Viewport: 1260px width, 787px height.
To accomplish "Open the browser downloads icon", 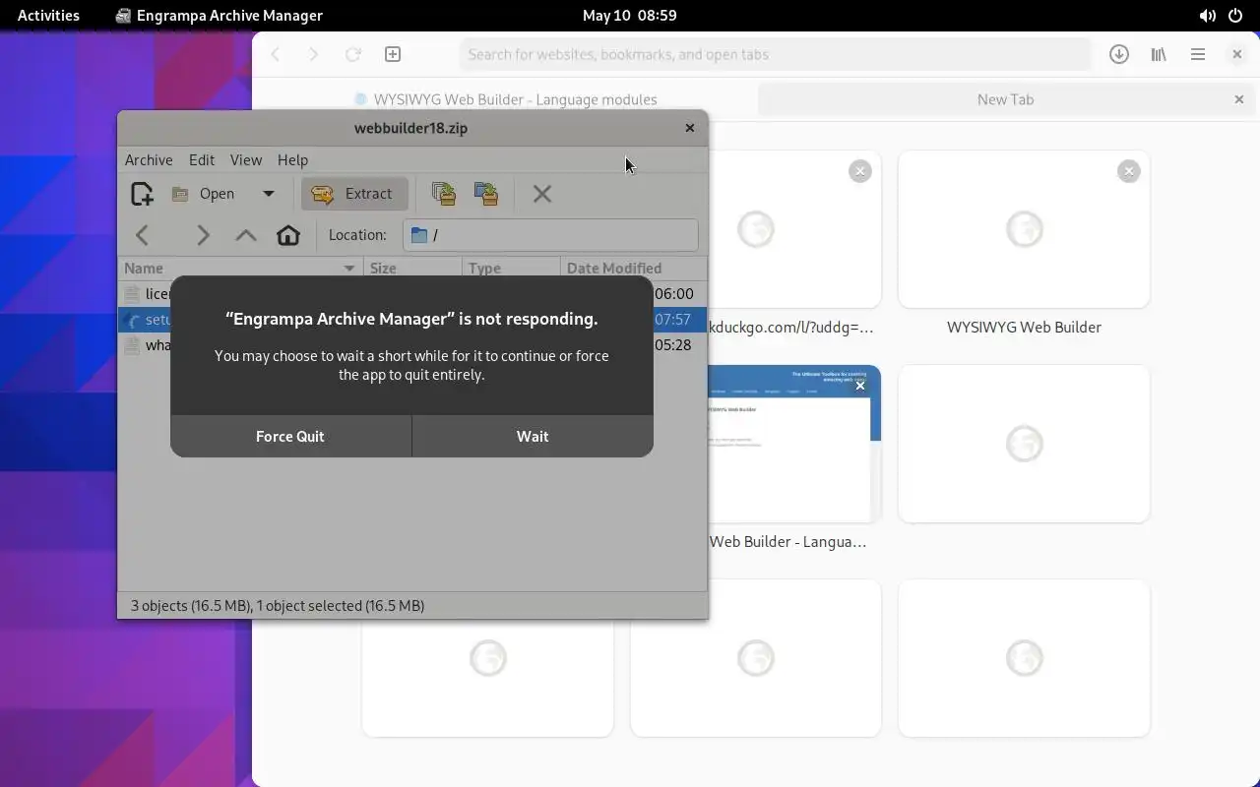I will 1119,54.
